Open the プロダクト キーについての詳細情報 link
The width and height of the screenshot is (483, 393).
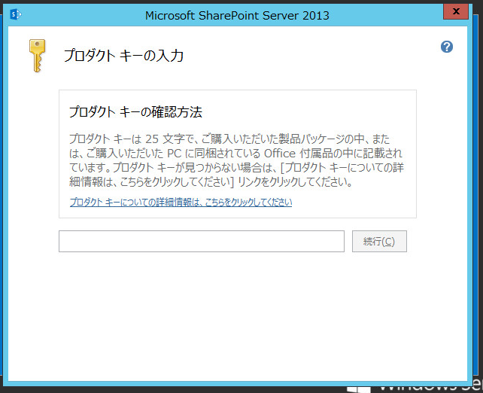tap(181, 203)
